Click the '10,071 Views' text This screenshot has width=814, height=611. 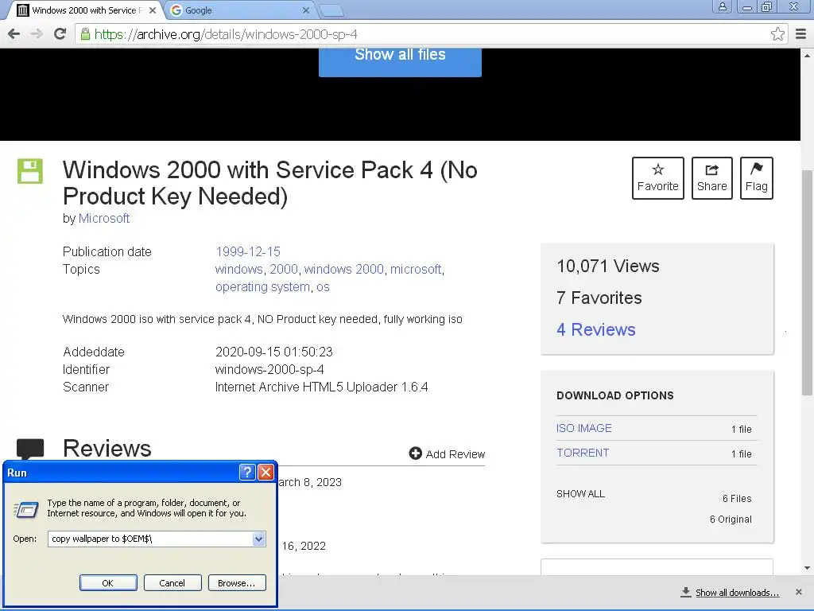tap(608, 266)
